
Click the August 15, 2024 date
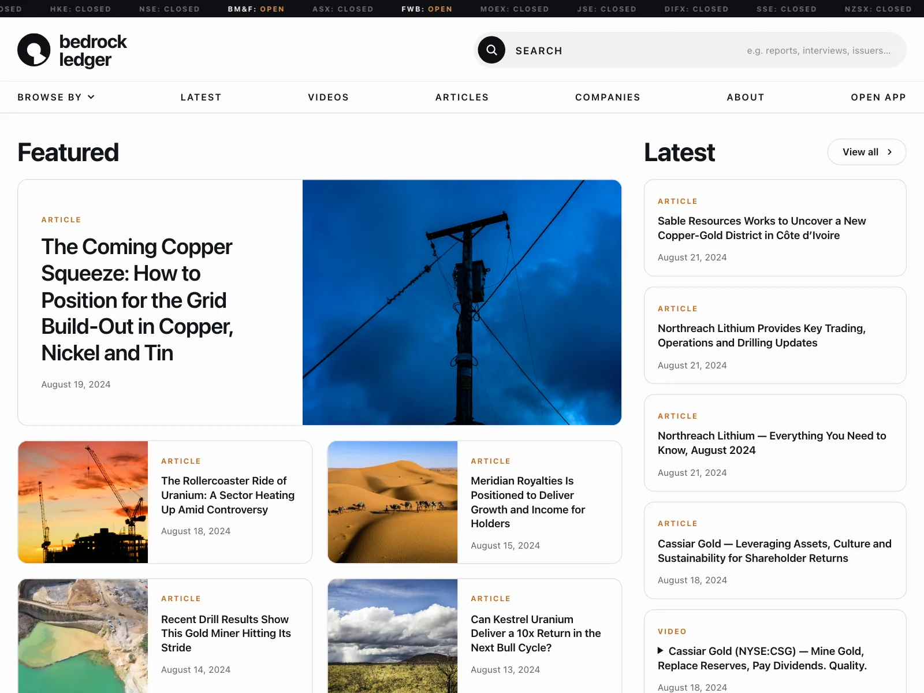(505, 545)
